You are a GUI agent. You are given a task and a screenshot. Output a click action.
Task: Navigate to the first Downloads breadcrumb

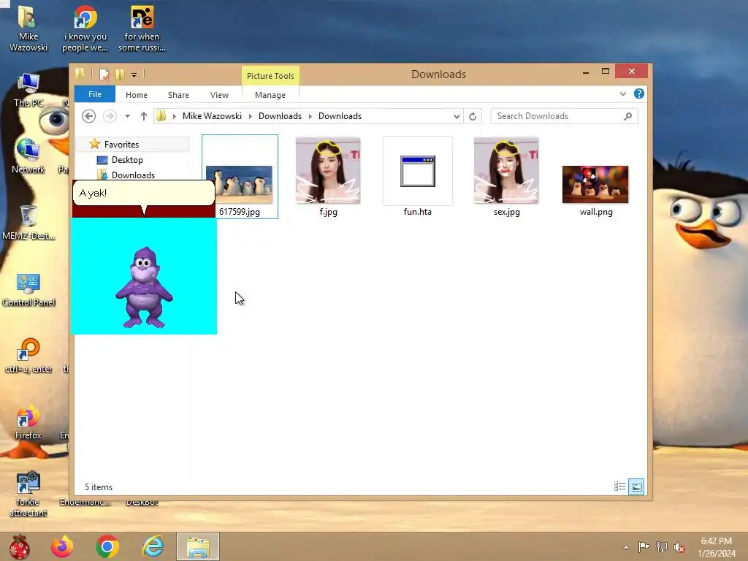pos(280,116)
